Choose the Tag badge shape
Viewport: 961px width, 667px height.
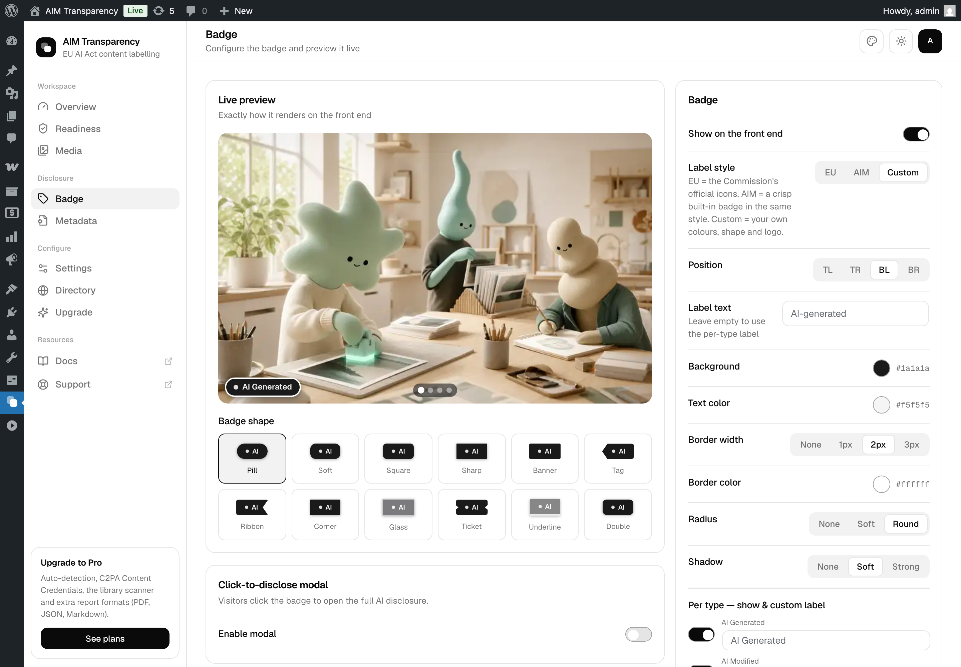(618, 459)
